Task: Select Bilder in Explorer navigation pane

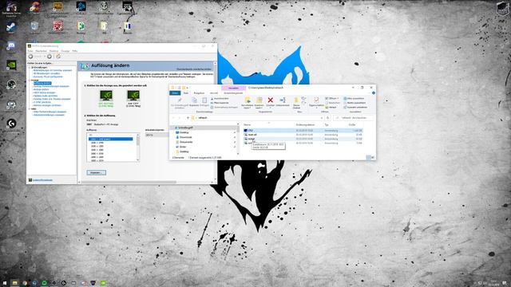Action: pyautogui.click(x=183, y=147)
